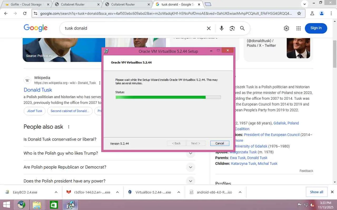Open the Donald Tusk Wikipedia result
Screen dimensions: 337x210
point(38,90)
